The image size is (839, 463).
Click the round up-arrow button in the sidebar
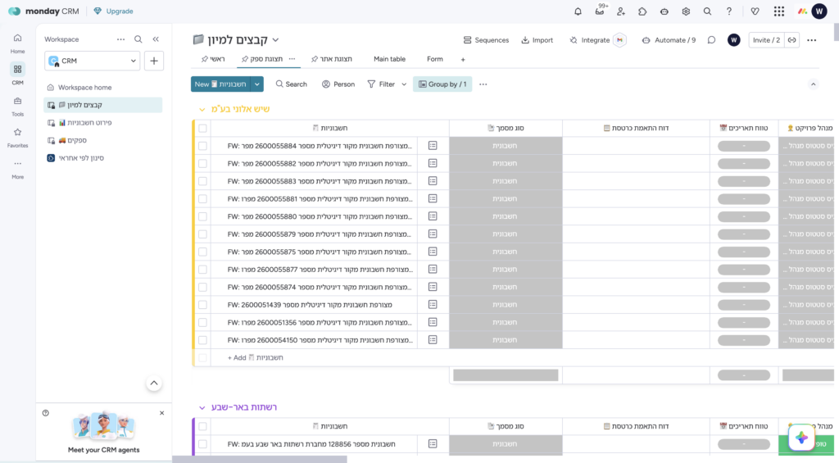(154, 384)
